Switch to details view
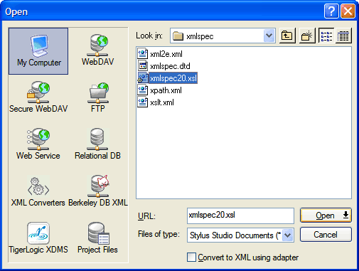359x271 pixels. (x=343, y=36)
